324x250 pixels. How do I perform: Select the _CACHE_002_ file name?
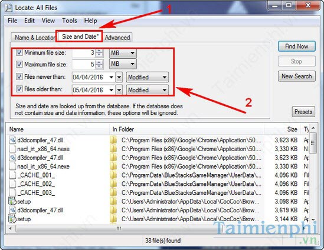pos(36,184)
